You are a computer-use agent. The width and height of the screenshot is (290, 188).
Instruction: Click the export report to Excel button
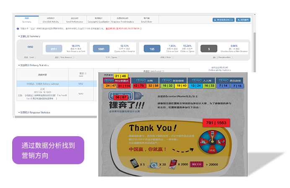[x=223, y=20]
